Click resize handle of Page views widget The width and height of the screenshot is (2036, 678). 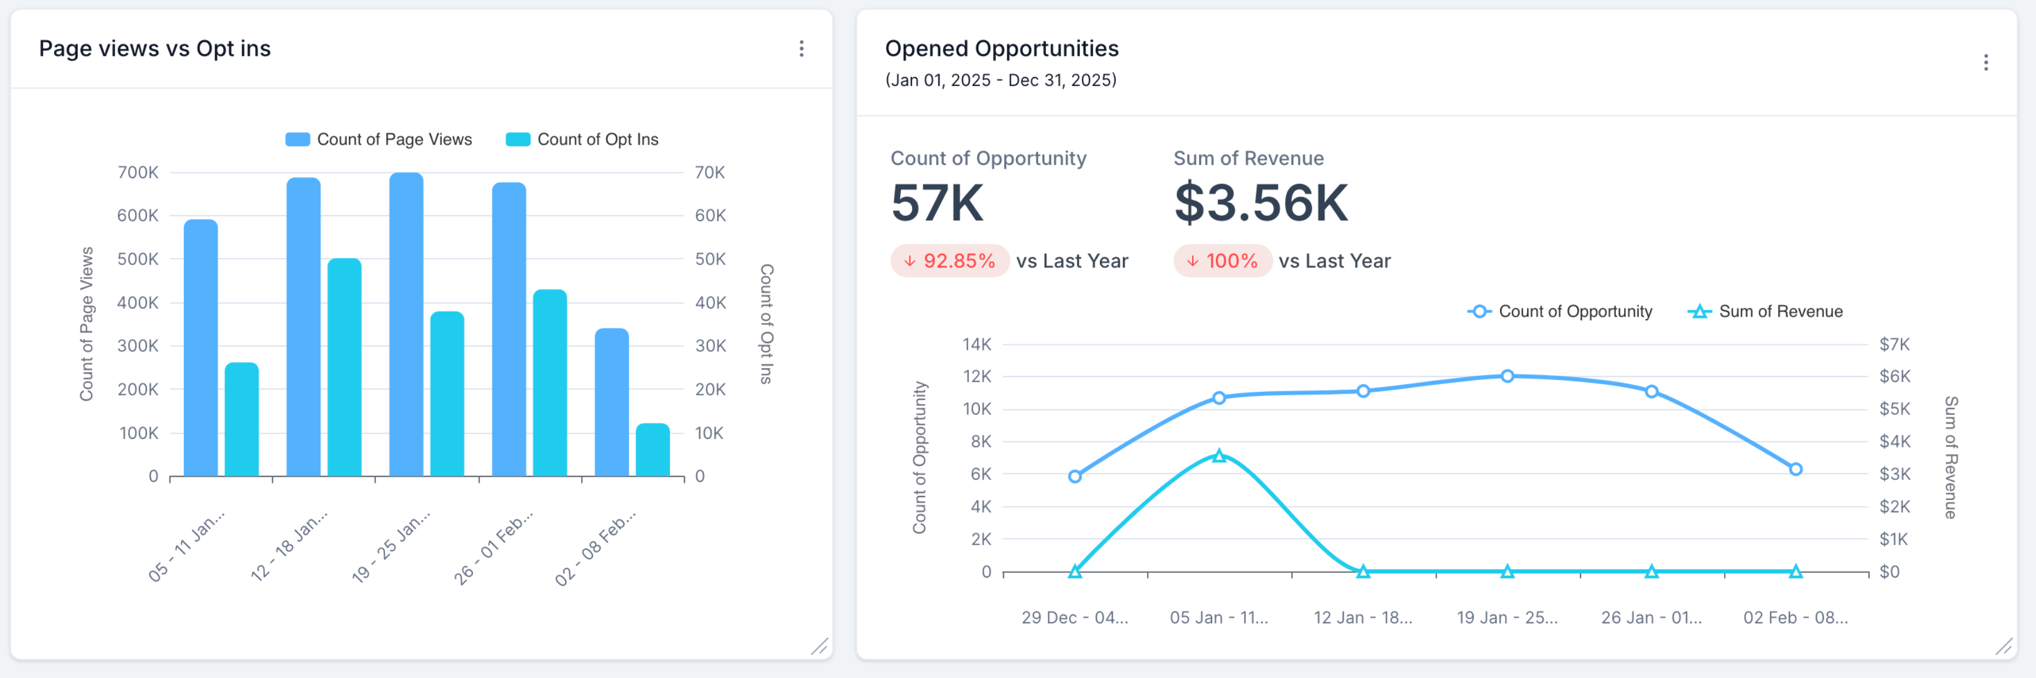[820, 647]
